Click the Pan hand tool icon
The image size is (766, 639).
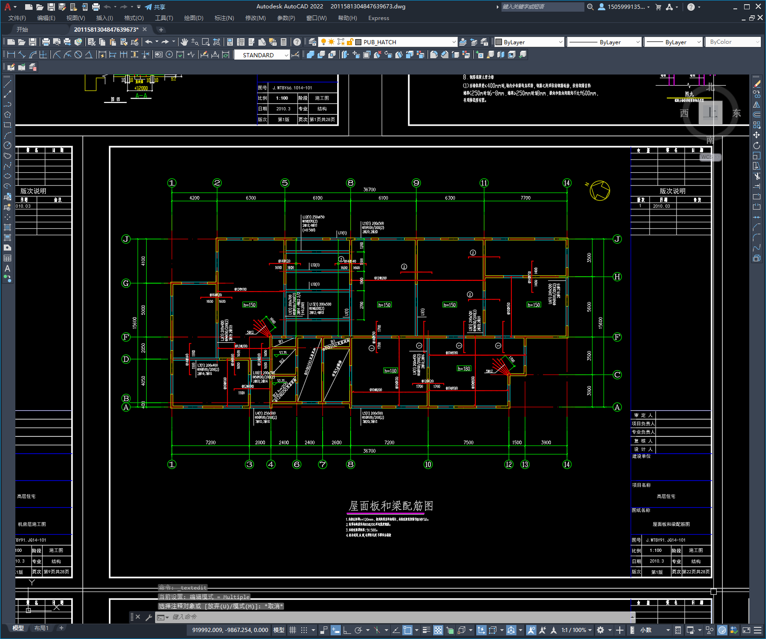pyautogui.click(x=184, y=42)
